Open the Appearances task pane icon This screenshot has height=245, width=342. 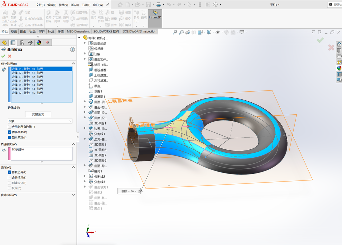click(339, 68)
